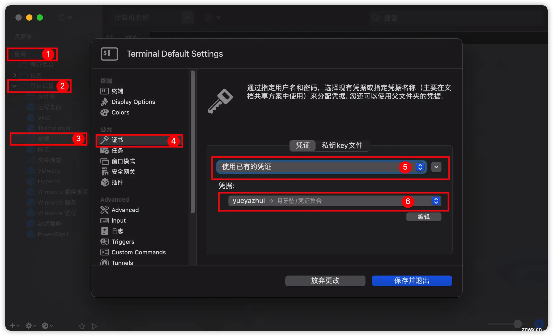This screenshot has height=336, width=553.
Task: Open 计算机名称 dropdown in the toolbar
Action: (x=188, y=17)
